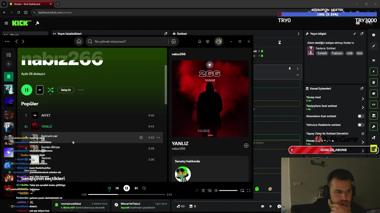The image size is (380, 213).
Task: Toggle repeat in player bar
Action: tap(144, 188)
